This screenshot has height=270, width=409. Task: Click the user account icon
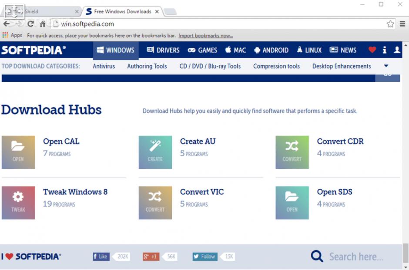[397, 49]
